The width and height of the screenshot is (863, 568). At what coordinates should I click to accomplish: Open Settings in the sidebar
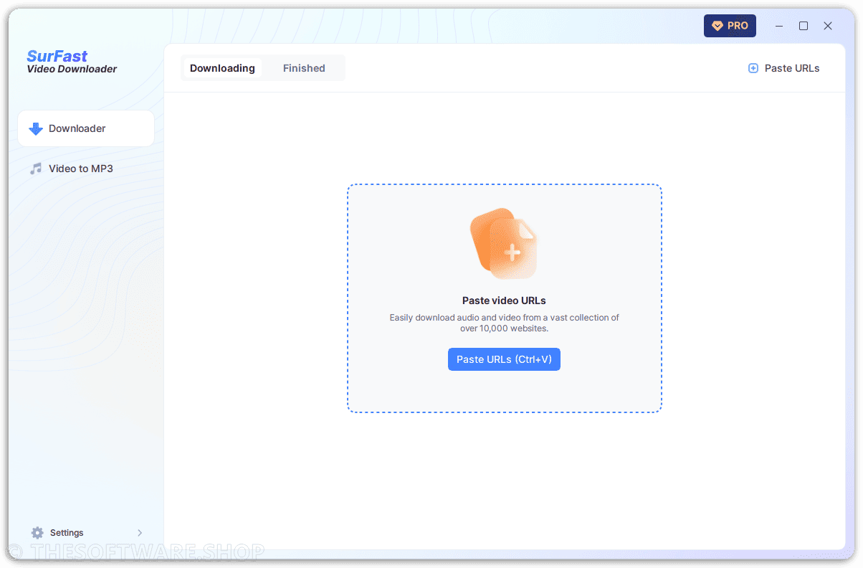click(86, 533)
